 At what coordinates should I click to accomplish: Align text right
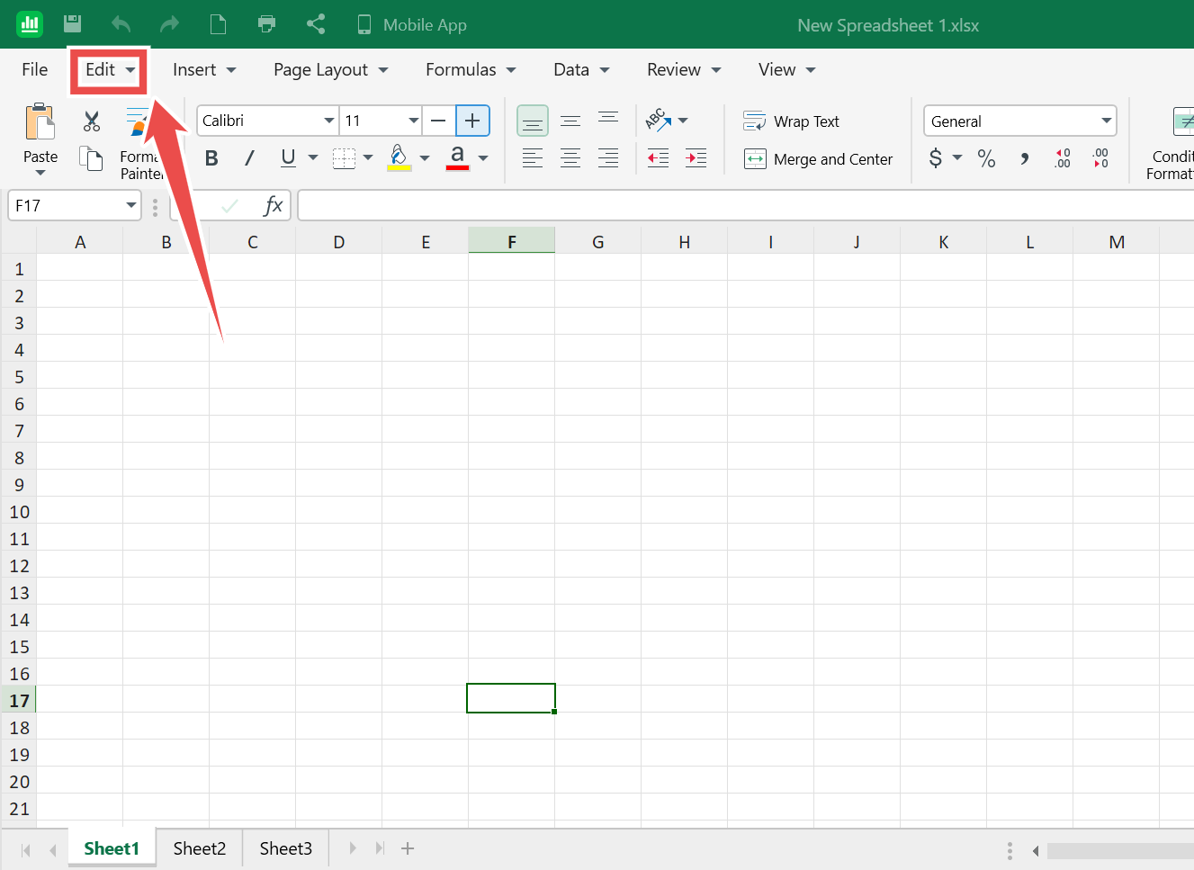tap(608, 158)
